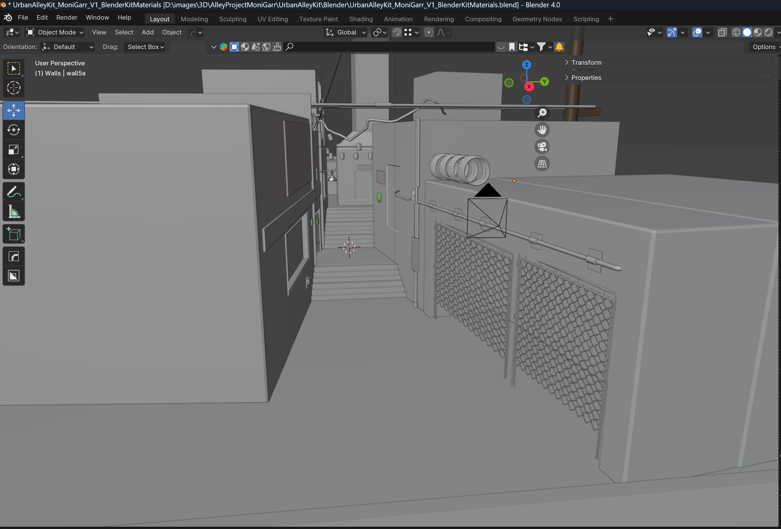This screenshot has width=781, height=529.
Task: Open the selectability and visibility dropdown
Action: tap(654, 32)
